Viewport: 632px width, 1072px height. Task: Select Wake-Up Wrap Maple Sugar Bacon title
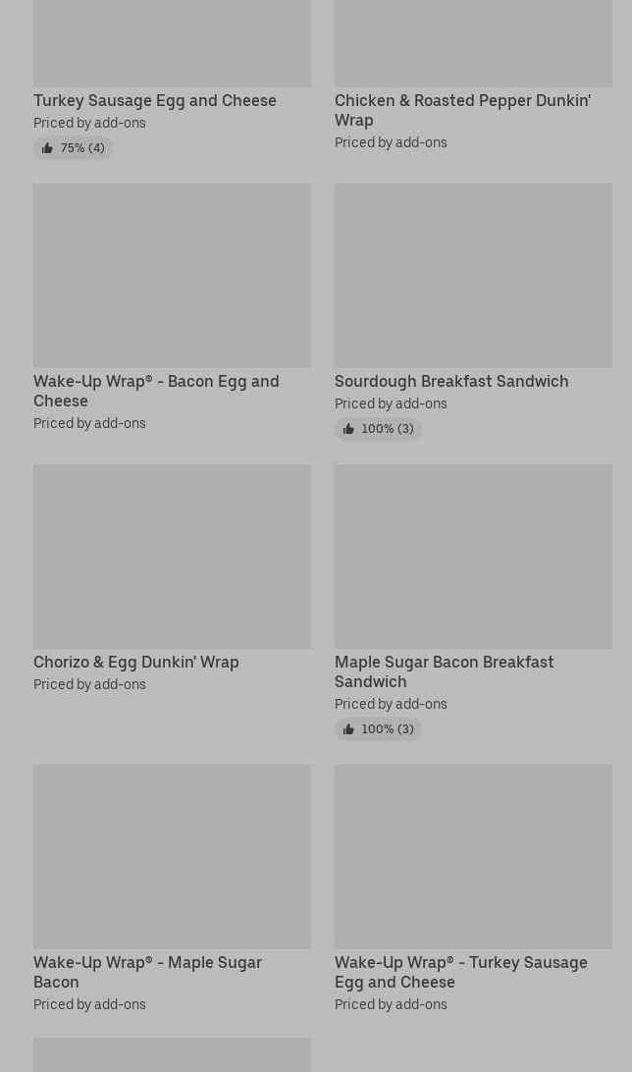[x=147, y=972]
